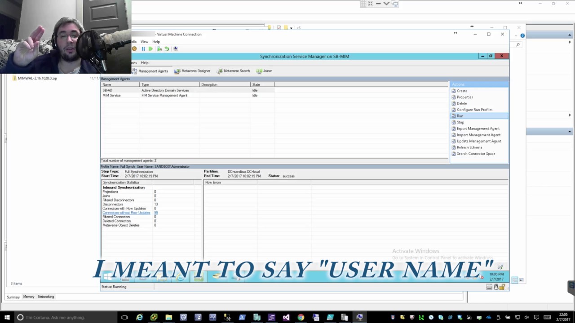Open the Windows Start menu

[7, 318]
